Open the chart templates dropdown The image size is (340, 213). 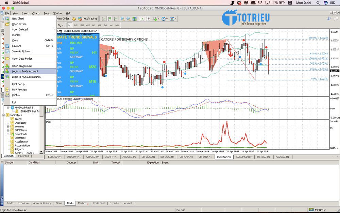[x=173, y=19]
